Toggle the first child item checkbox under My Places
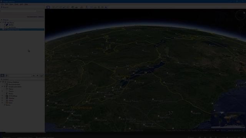The image size is (246, 138). point(5,25)
